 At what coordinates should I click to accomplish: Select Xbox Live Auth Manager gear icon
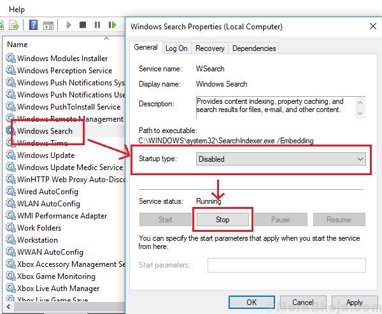click(x=11, y=288)
